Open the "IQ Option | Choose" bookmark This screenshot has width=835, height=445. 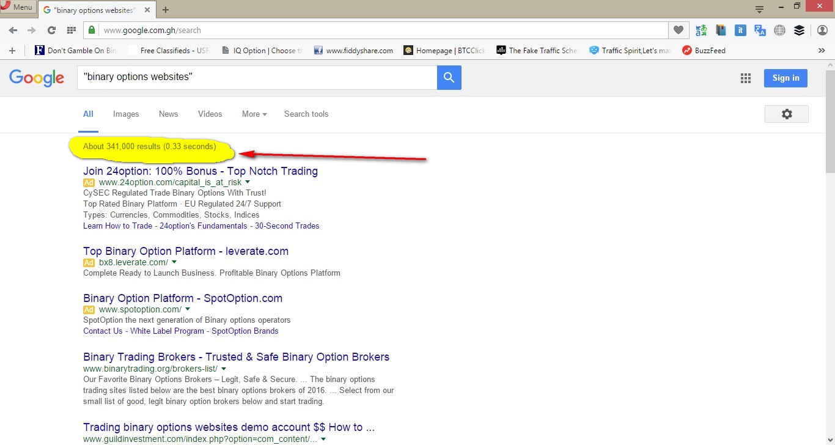[x=262, y=51]
